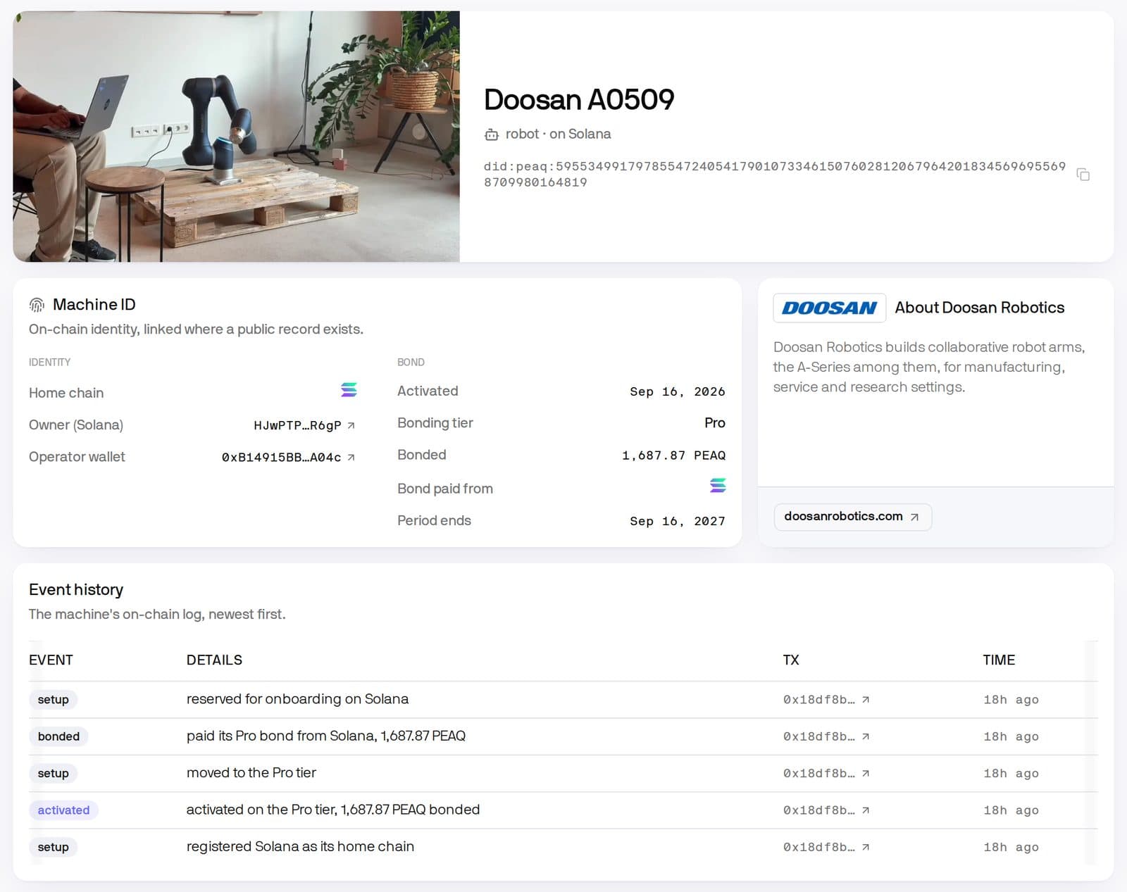This screenshot has width=1127, height=892.
Task: Click the 'activated' event tag
Action: 63,810
